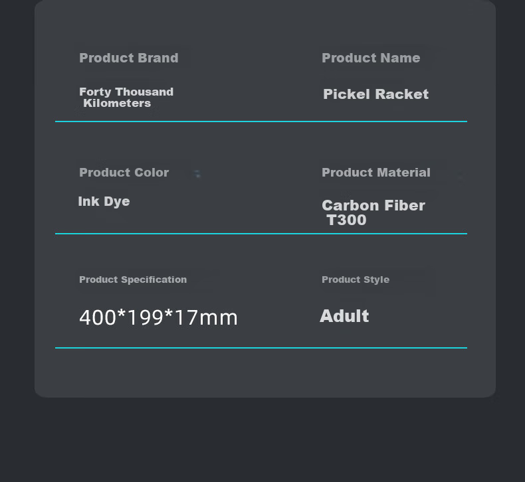Click the cyan divider under Product Brand row
The width and height of the screenshot is (525, 482).
pos(261,121)
